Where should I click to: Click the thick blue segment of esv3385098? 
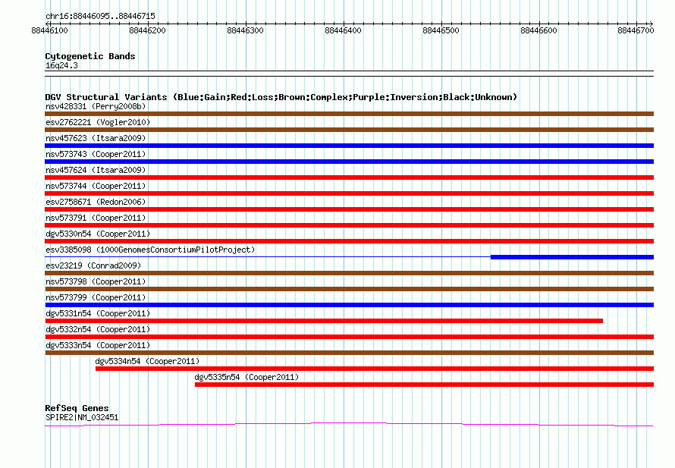[x=572, y=257]
